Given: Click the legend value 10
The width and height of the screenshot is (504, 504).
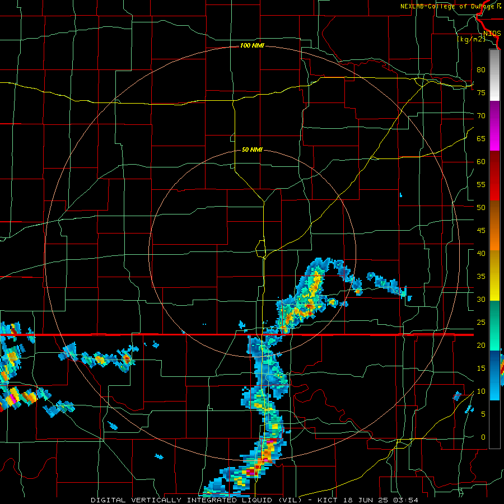Looking at the screenshot, I should coord(481,391).
